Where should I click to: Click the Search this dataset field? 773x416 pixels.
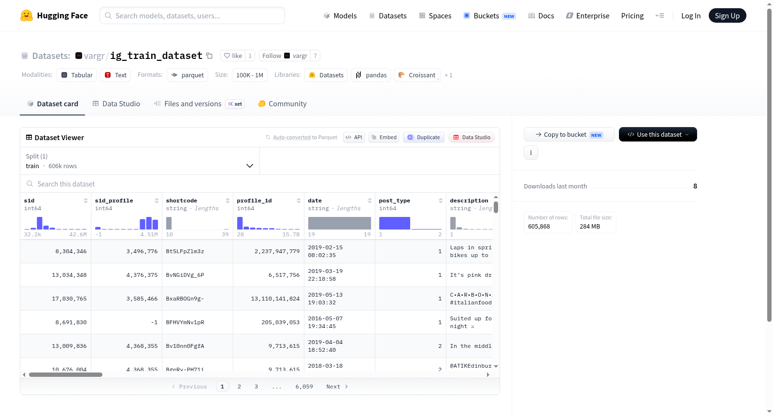click(x=260, y=184)
